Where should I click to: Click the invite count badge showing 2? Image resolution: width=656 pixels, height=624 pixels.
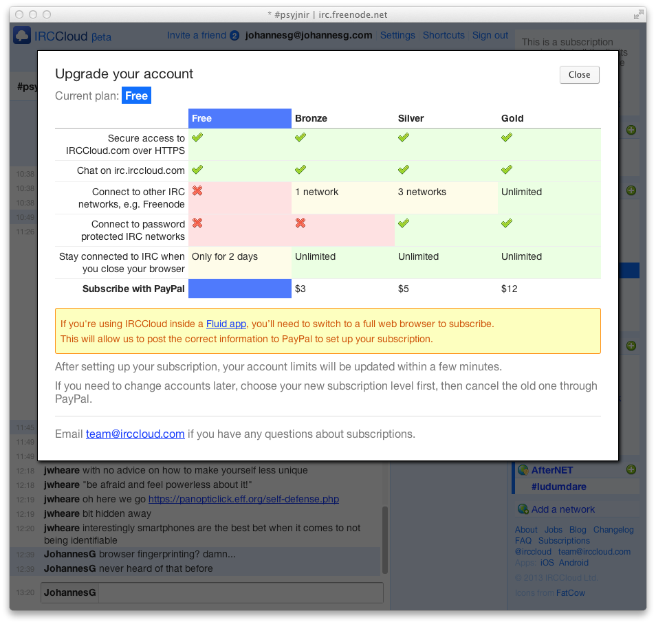(x=234, y=36)
